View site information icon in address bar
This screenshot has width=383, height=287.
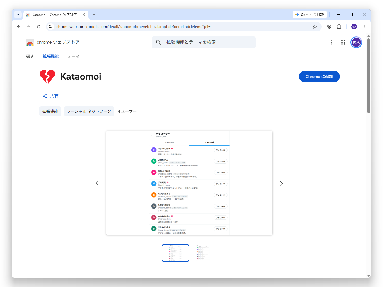click(x=51, y=27)
